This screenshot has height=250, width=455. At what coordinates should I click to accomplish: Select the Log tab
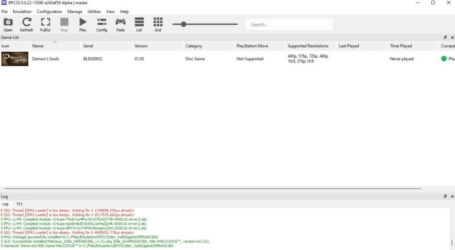coord(5,204)
